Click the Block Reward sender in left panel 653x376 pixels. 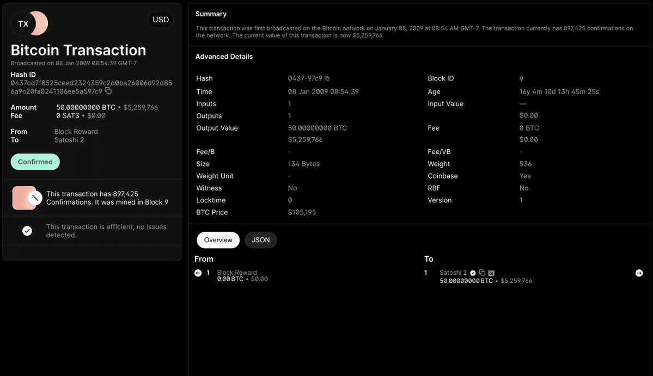(76, 132)
